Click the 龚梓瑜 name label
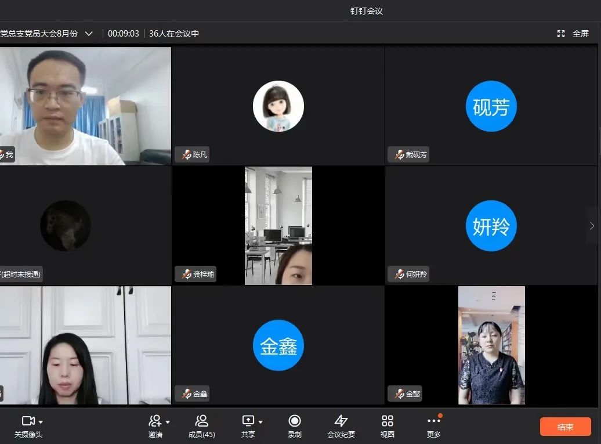Image resolution: width=601 pixels, height=444 pixels. [x=204, y=274]
